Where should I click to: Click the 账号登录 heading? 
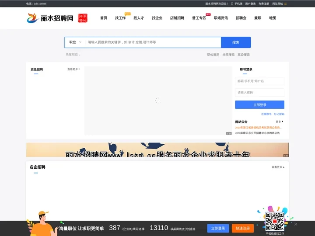coord(246,69)
